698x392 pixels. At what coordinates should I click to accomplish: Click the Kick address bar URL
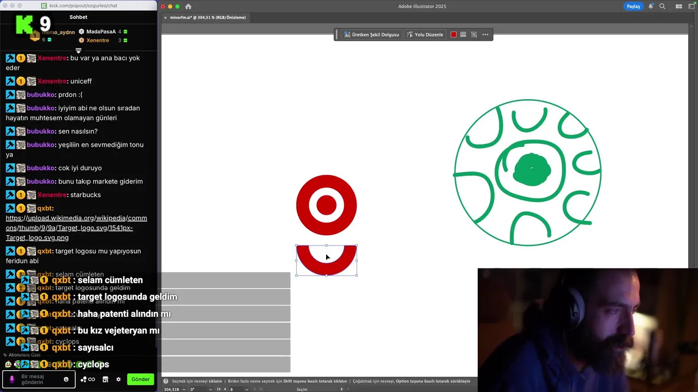[x=83, y=5]
